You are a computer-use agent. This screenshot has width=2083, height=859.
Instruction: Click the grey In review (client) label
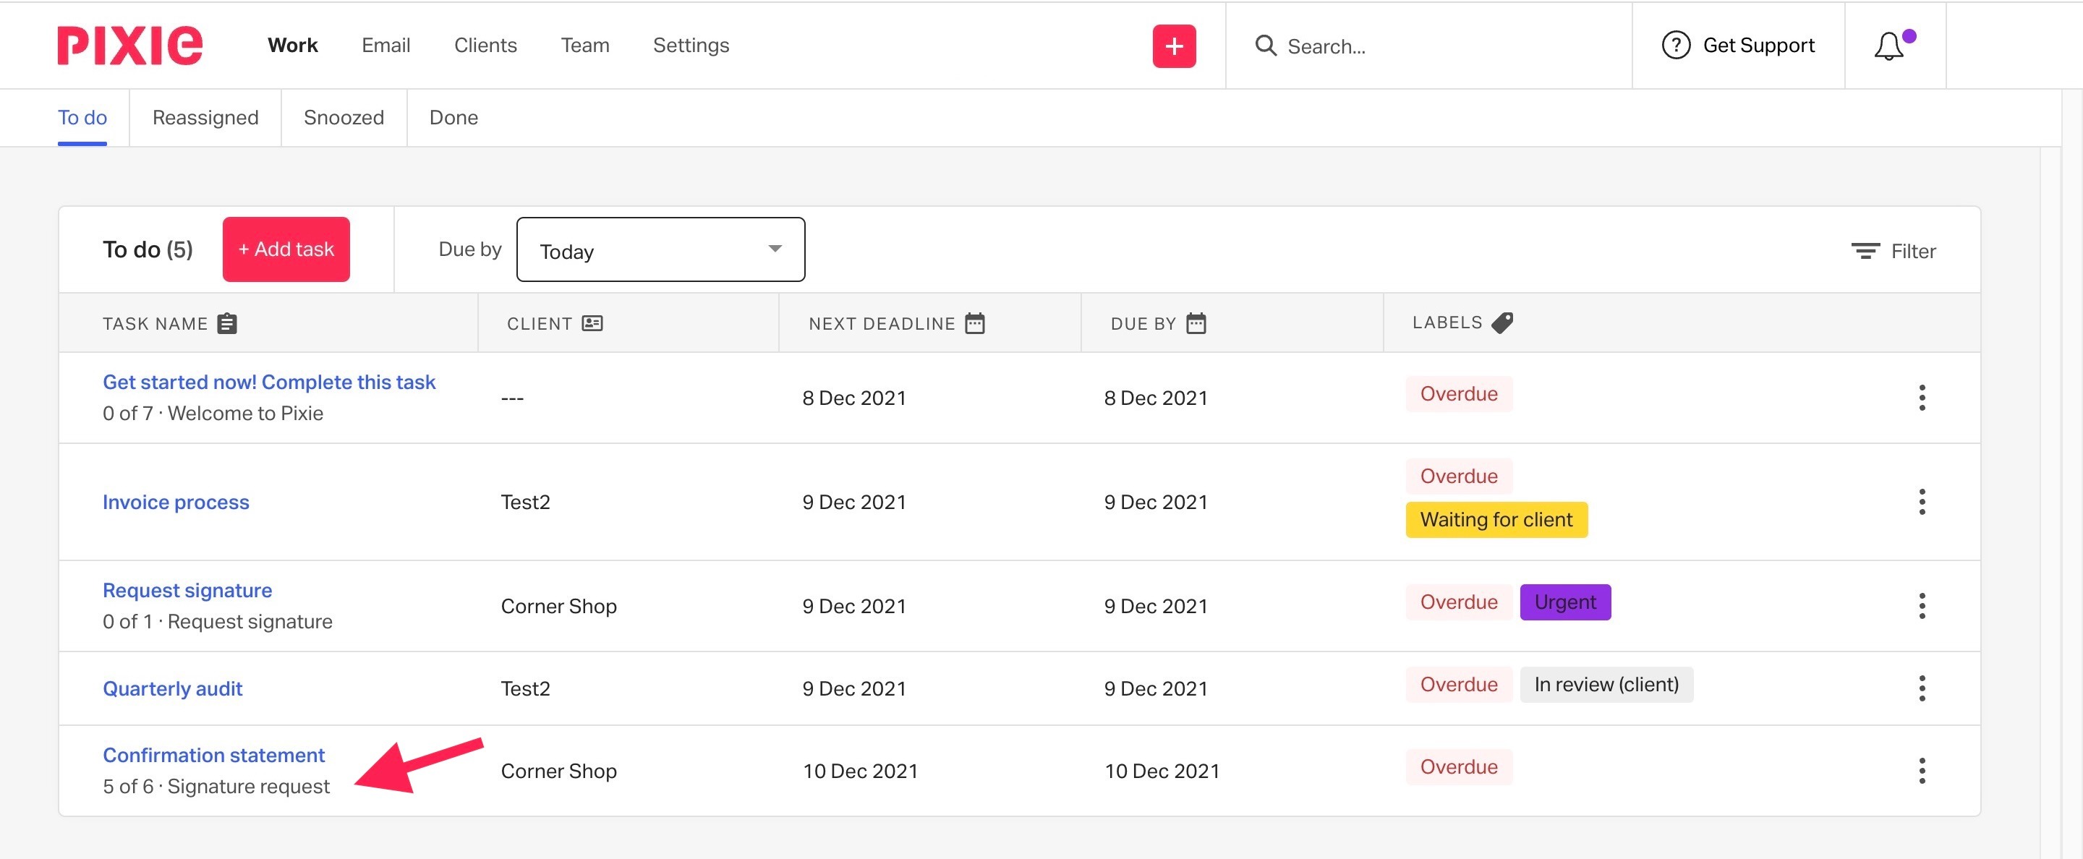pyautogui.click(x=1606, y=685)
